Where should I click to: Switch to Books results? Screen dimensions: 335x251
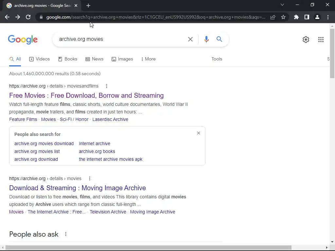tap(68, 59)
